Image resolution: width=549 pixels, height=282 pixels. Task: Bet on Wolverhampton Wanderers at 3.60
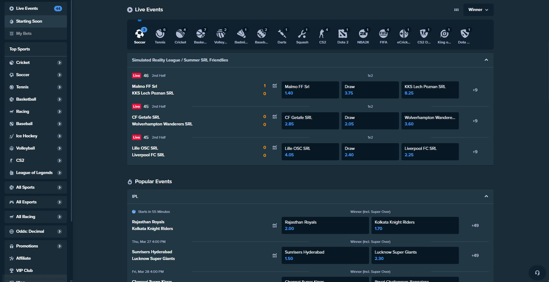[x=430, y=121]
